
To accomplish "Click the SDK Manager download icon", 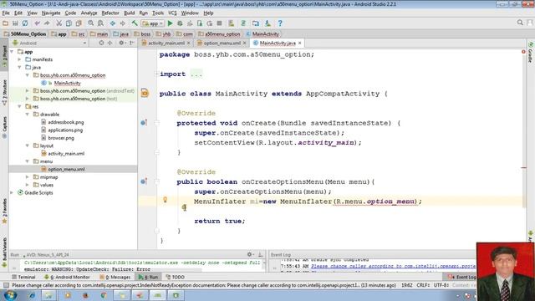I will pyautogui.click(x=267, y=23).
